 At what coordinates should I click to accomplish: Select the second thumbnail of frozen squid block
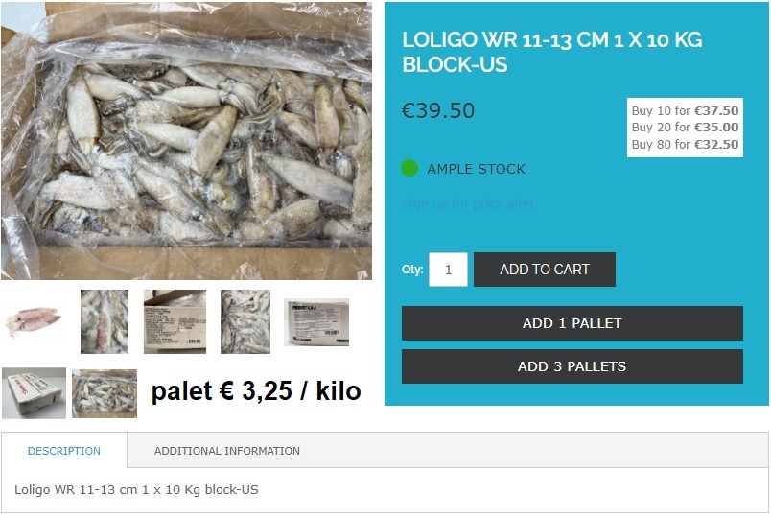[x=105, y=321]
